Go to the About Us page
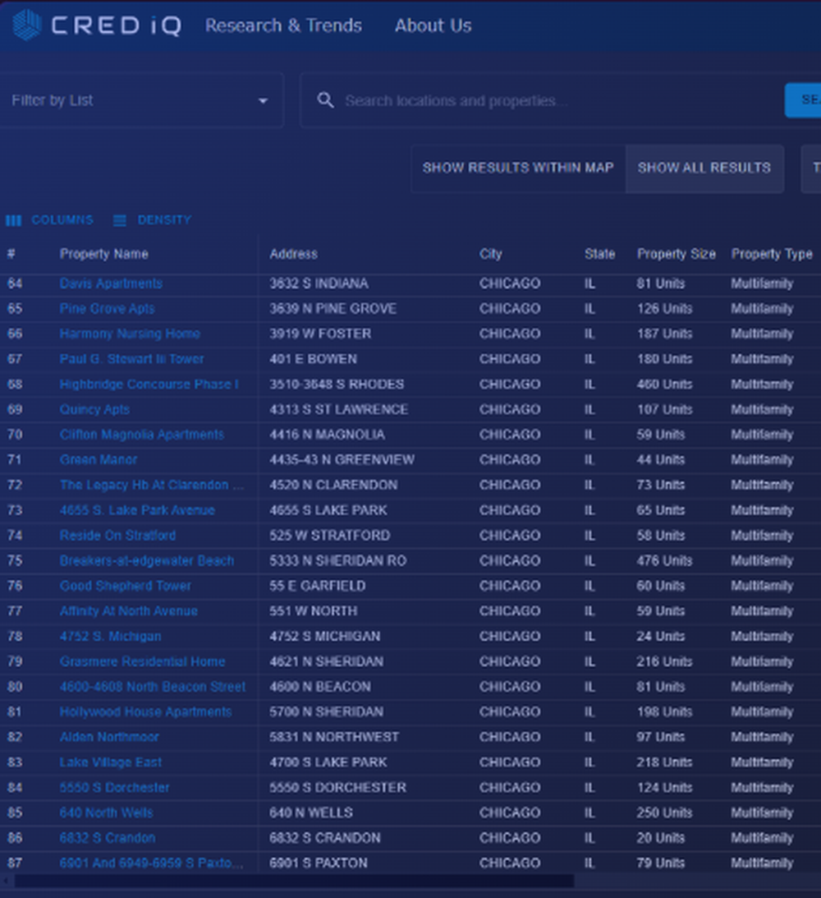The image size is (821, 898). pyautogui.click(x=433, y=25)
